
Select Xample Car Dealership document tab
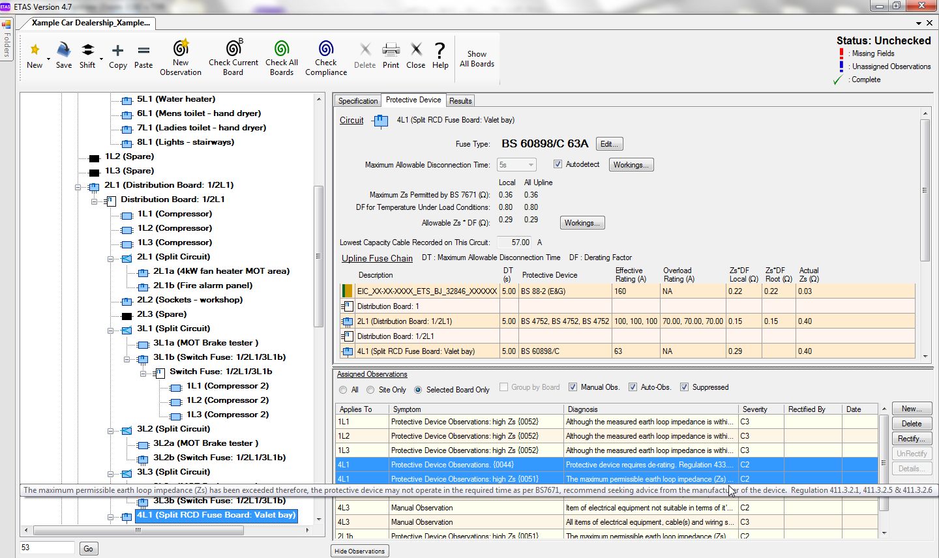click(91, 23)
